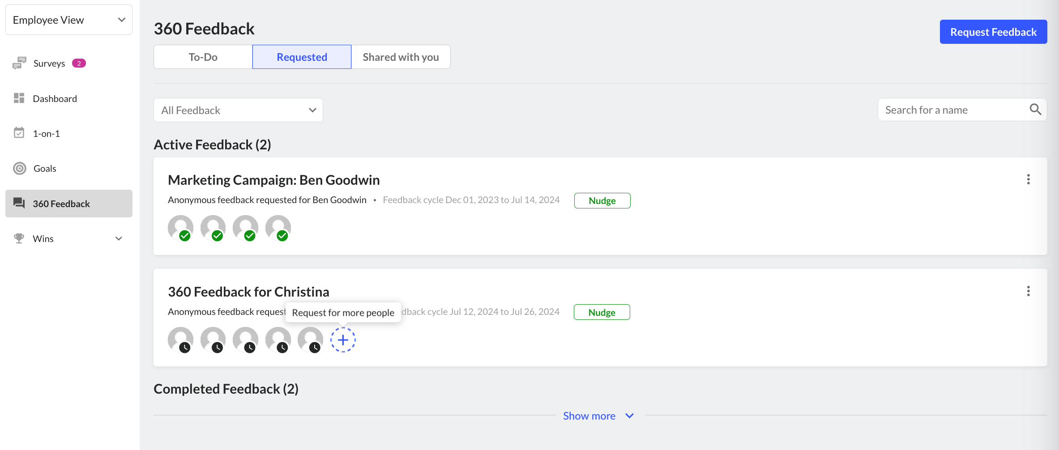Select 360 Feedback in sidebar

[x=69, y=204]
